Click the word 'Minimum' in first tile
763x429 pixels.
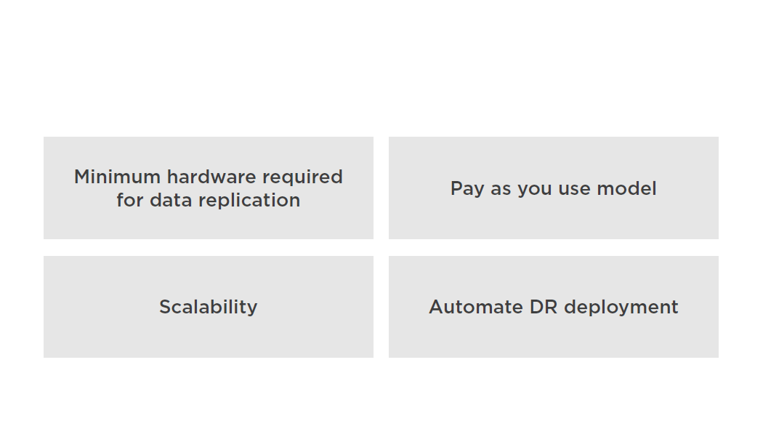[x=117, y=177]
